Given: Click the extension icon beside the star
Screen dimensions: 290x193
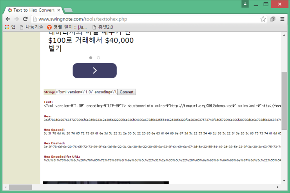Looking at the screenshot, I should 273,19.
